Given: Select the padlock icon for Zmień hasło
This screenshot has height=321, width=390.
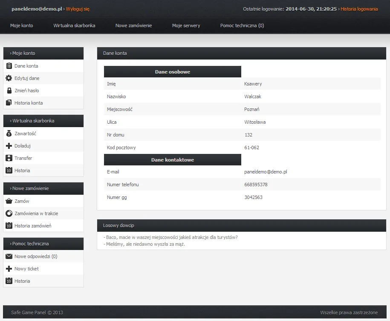Looking at the screenshot, I should click(9, 91).
